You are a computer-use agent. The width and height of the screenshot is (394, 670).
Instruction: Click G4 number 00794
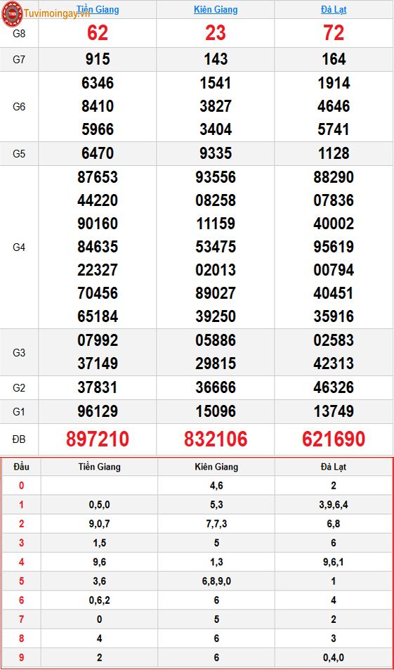coord(334,270)
